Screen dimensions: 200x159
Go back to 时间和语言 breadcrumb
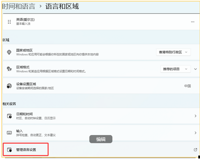point(18,6)
